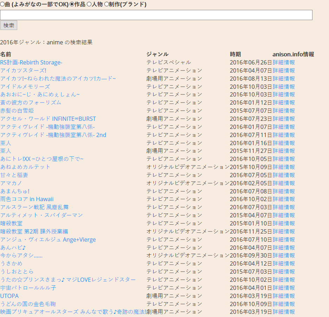Image resolution: width=329 pixels, height=317 pixels.
Task: Open 詳細情報 for 甘々と稲妻
Action: [x=284, y=175]
